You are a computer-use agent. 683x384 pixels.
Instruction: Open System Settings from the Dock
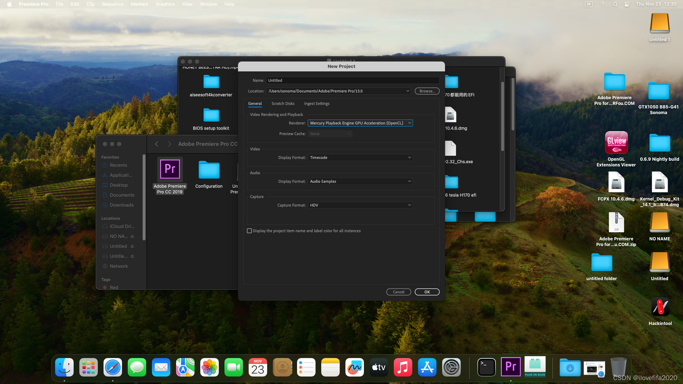451,367
